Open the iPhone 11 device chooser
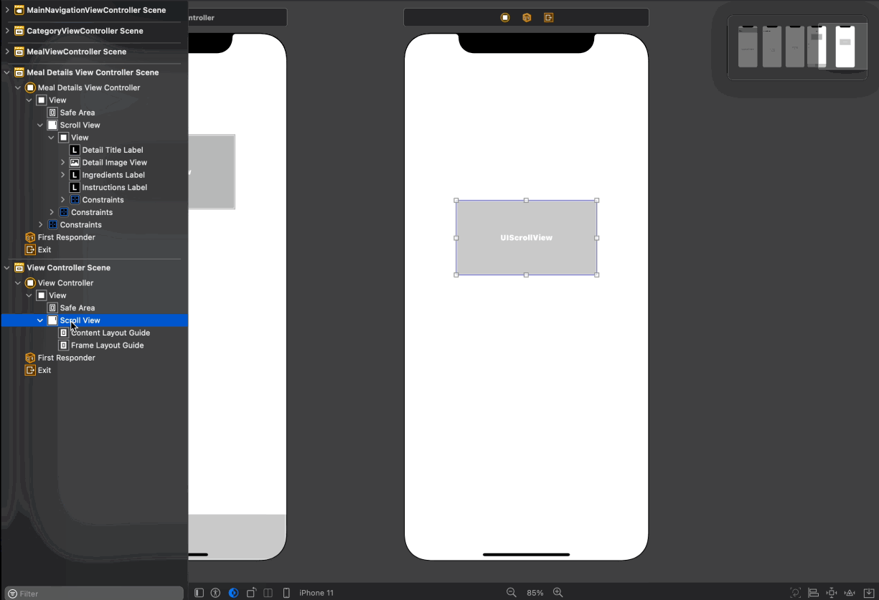Viewport: 879px width, 600px height. 316,593
